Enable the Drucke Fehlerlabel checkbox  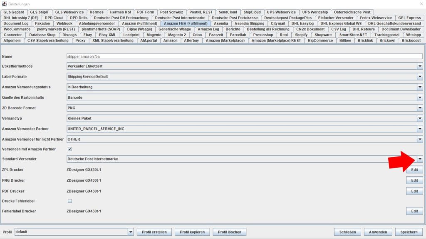70,201
